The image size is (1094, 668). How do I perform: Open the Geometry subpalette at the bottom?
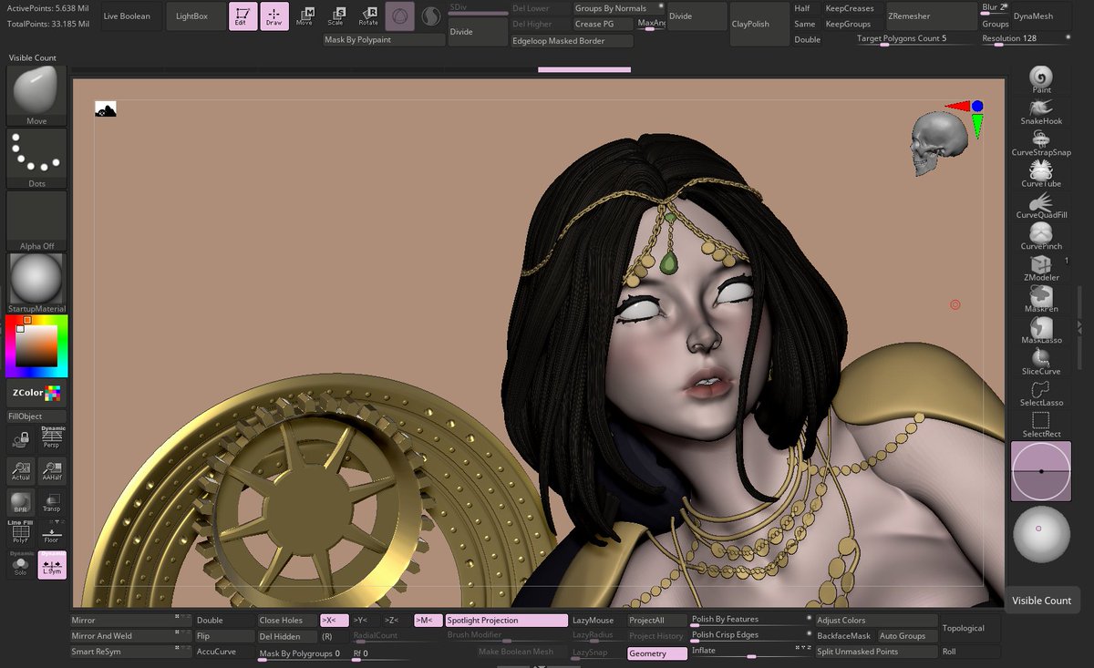pos(656,652)
